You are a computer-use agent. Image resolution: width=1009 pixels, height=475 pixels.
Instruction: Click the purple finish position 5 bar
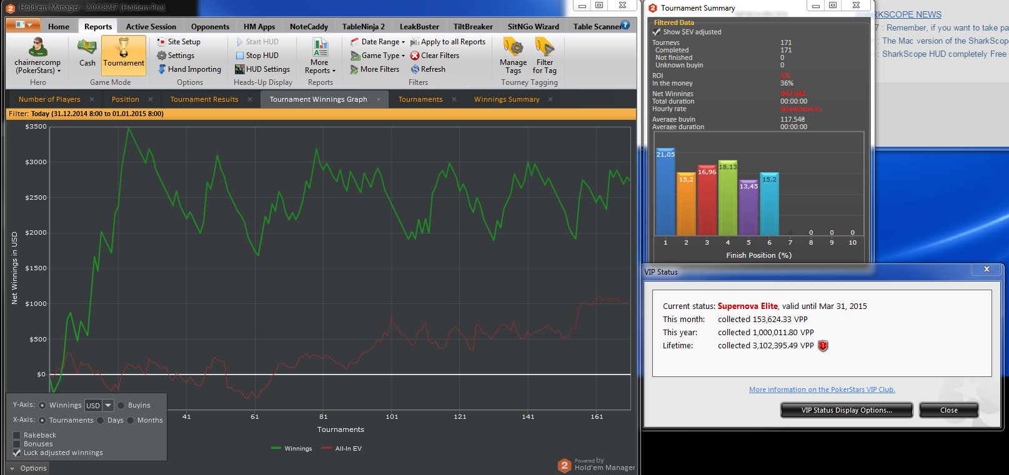tap(748, 207)
